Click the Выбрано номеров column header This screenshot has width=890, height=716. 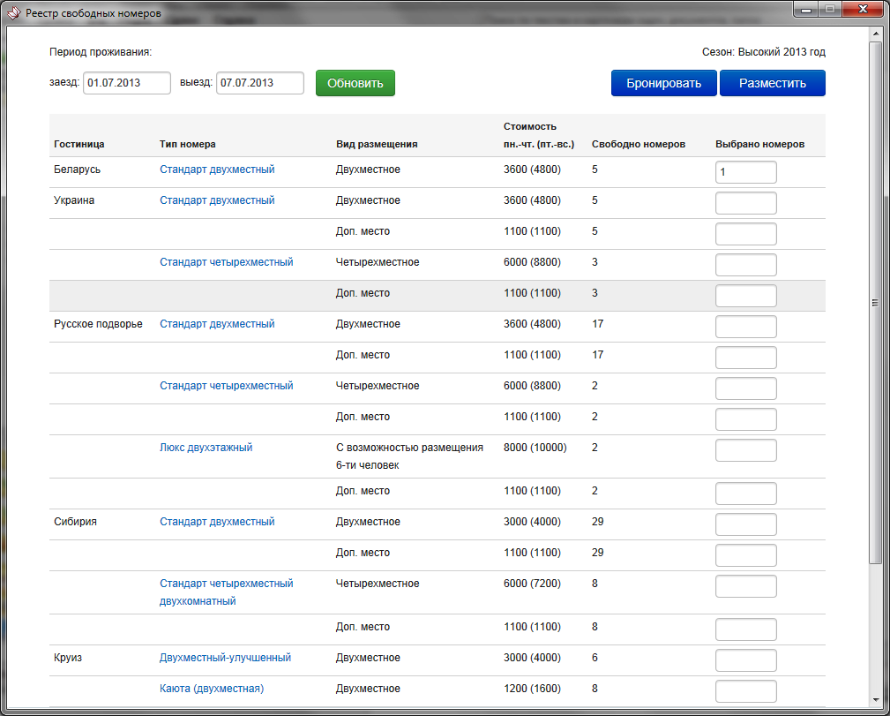coord(760,144)
